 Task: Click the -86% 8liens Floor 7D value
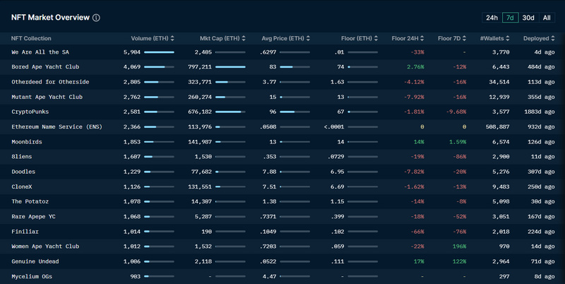tap(460, 157)
